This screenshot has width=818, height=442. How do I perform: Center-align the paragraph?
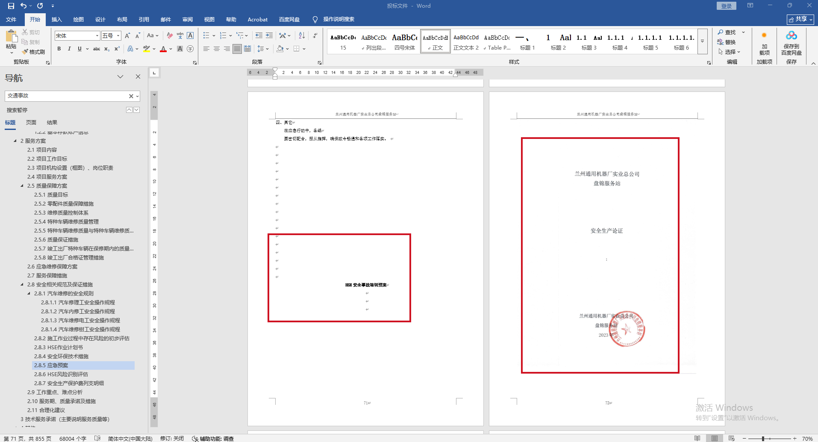tap(217, 49)
